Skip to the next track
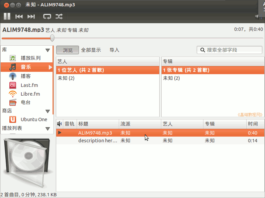This screenshot has width=265, height=198. [x=31, y=16]
